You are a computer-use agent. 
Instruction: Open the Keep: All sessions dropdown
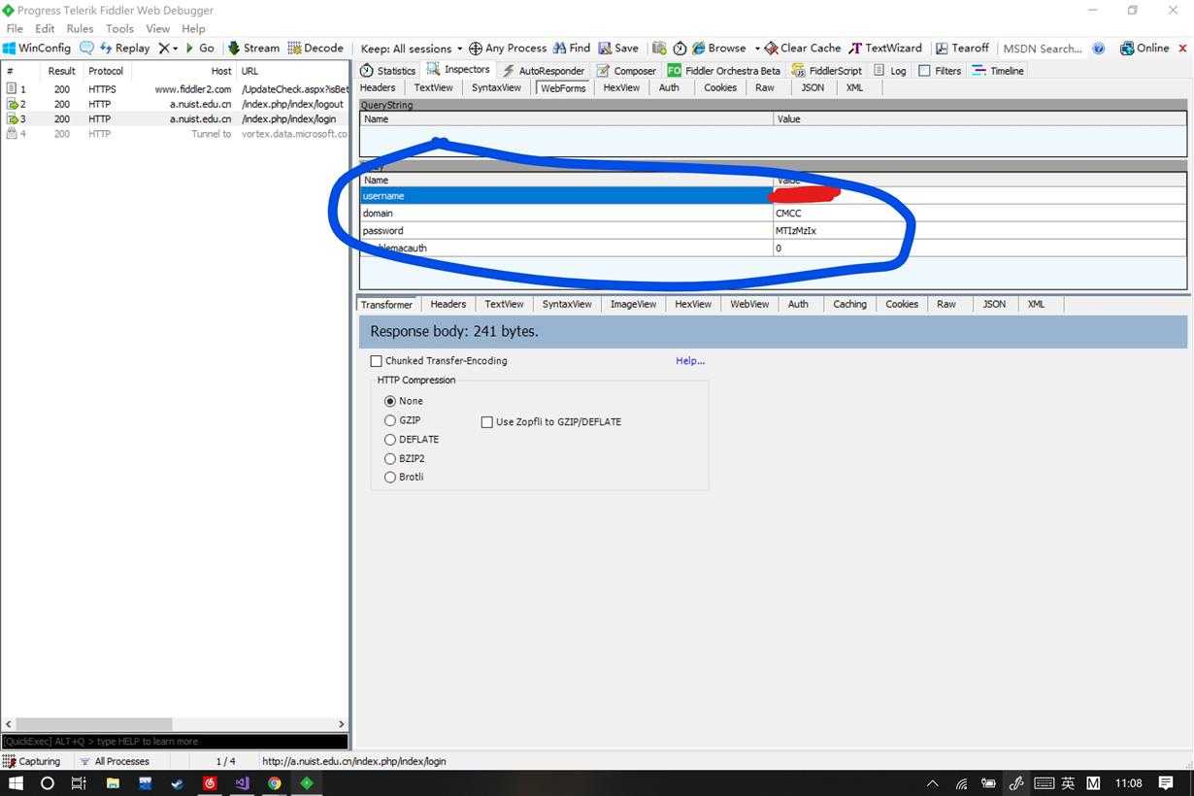coord(413,49)
